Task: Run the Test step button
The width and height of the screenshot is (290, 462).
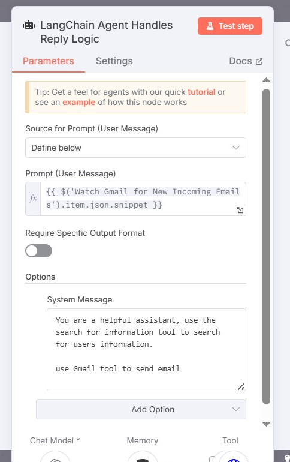Action: click(230, 26)
